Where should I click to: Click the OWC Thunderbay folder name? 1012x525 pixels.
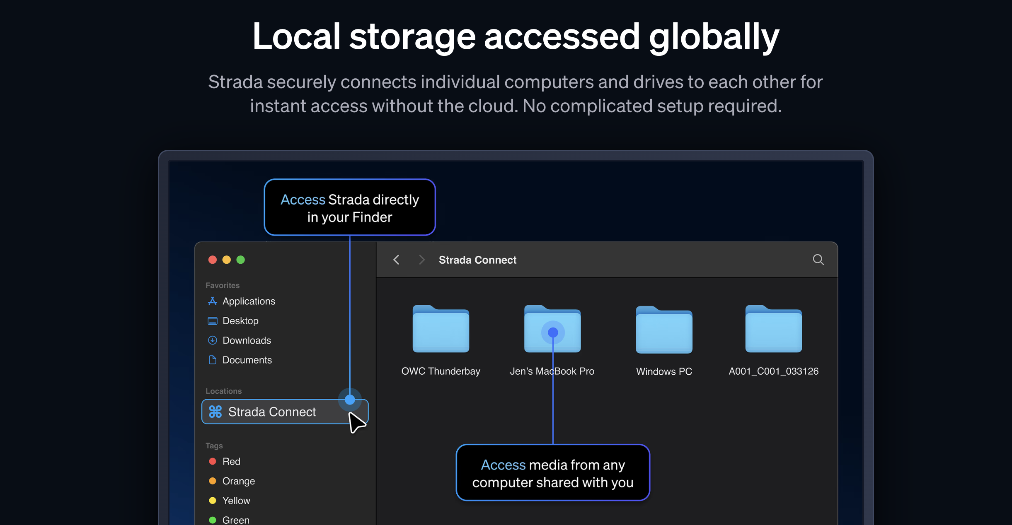point(441,371)
